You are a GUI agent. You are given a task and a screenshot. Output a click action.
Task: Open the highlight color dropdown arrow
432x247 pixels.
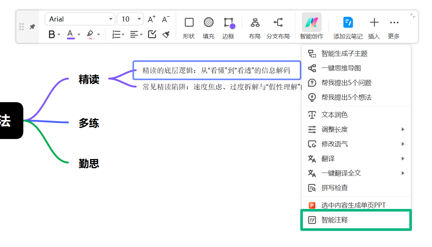click(99, 35)
